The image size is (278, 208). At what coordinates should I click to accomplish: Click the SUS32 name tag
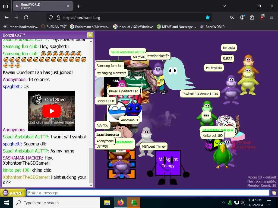pyautogui.click(x=227, y=58)
